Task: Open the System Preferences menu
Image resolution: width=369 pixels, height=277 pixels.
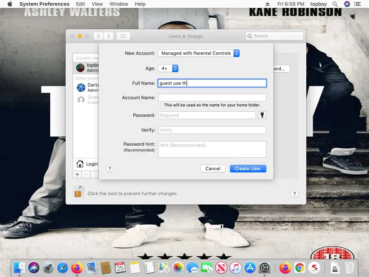Action: click(x=44, y=4)
